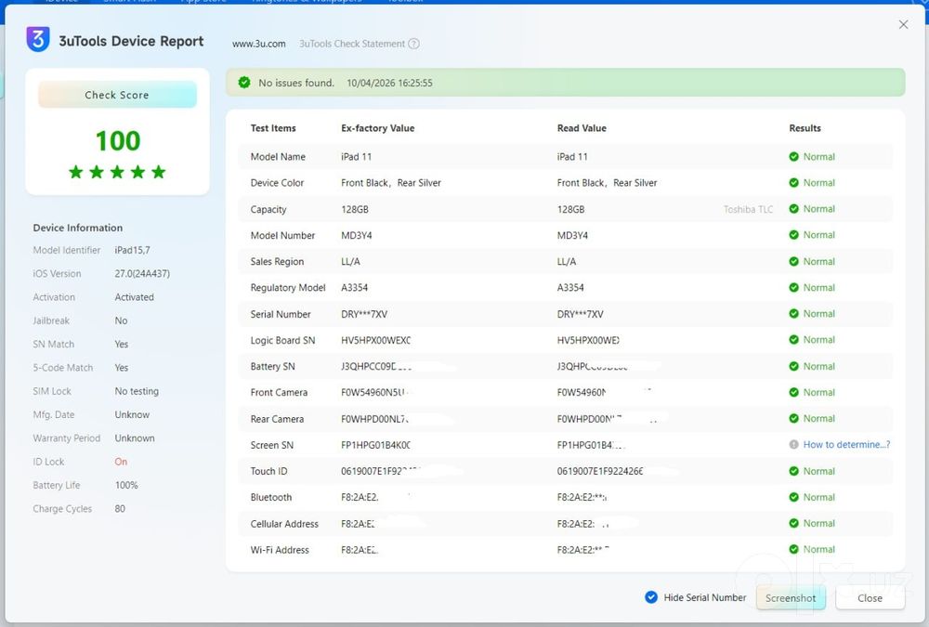This screenshot has height=627, width=929.
Task: Click the Normal check icon for Touch ID
Action: click(794, 471)
